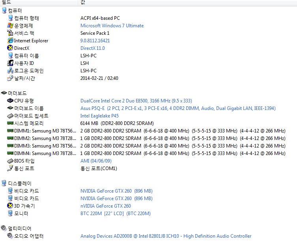Click the clock icon beside 날짜/시간
Screen dimensions: 297x246
pyautogui.click(x=10, y=78)
